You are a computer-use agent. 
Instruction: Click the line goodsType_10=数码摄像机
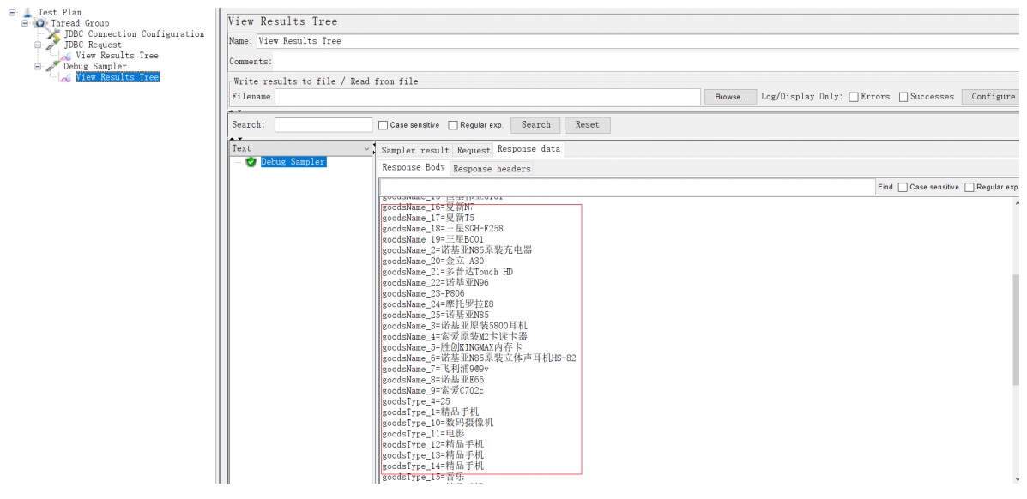pos(438,423)
